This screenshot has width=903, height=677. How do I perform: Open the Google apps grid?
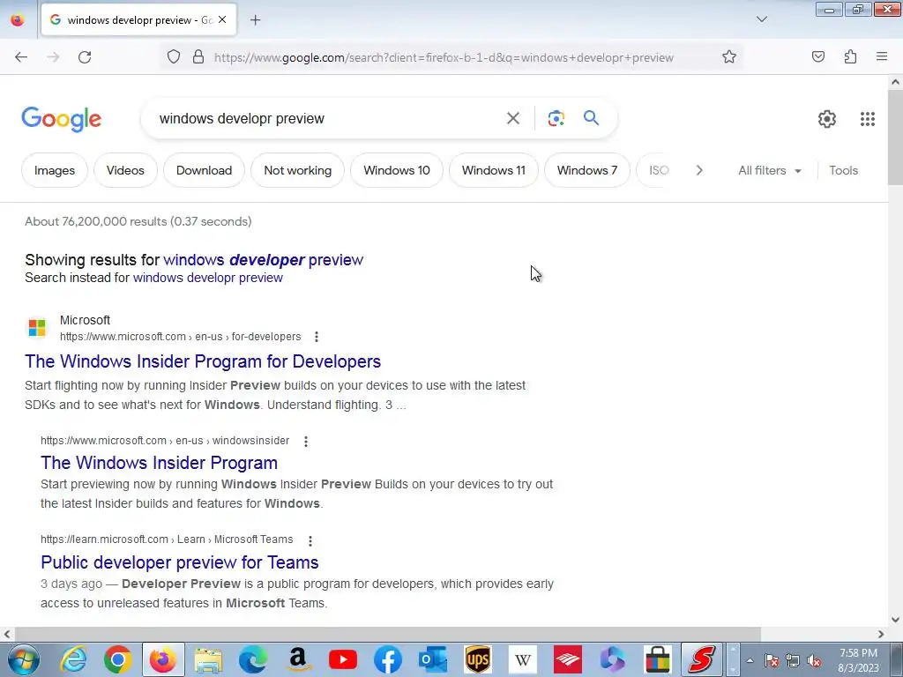(868, 119)
